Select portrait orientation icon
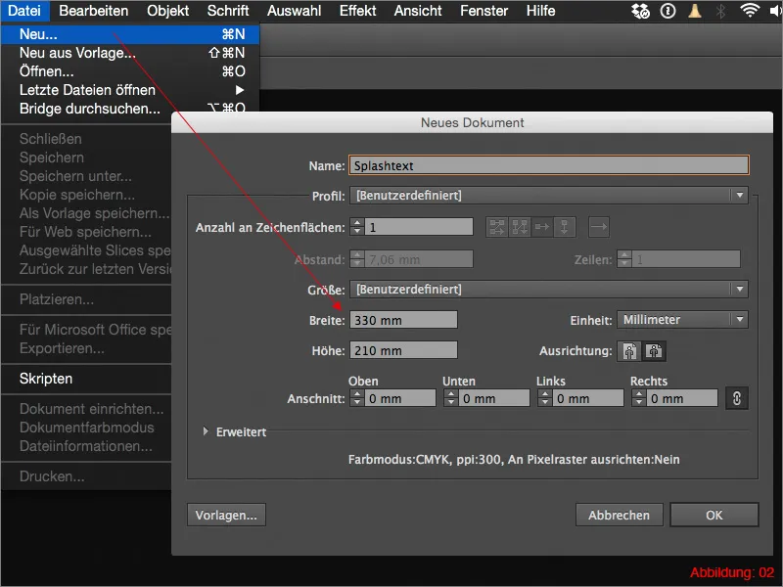Viewport: 783px width, 587px height. point(631,351)
